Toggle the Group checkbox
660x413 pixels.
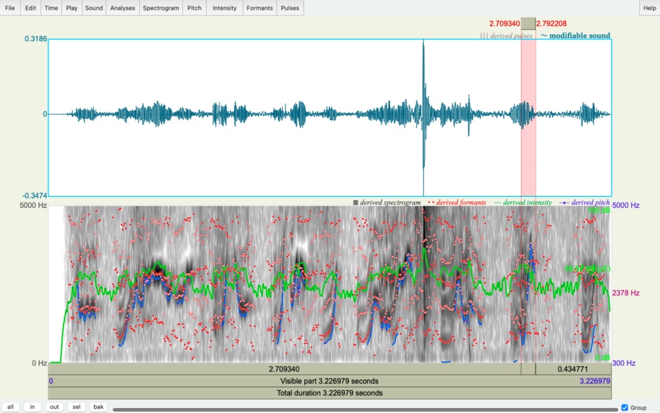tap(625, 408)
